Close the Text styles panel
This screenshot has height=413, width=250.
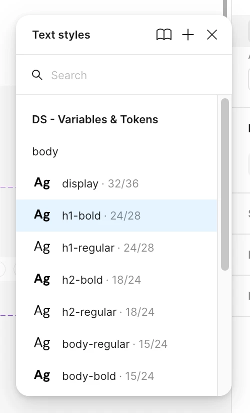tap(212, 35)
